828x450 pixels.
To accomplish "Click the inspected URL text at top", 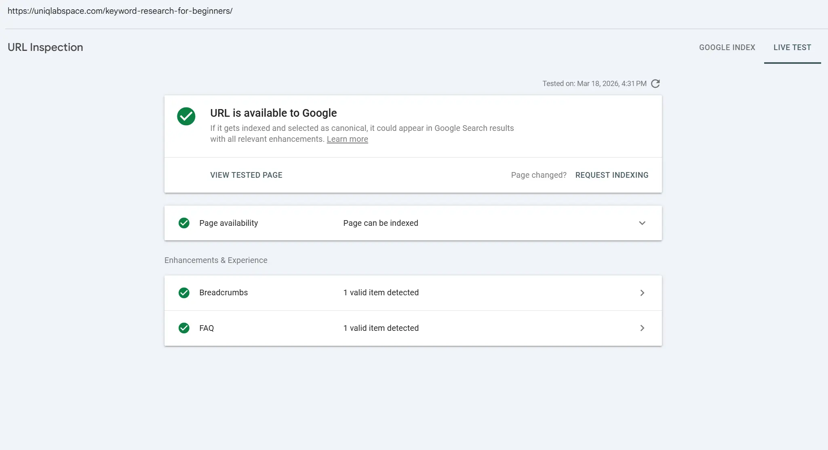I will point(120,11).
